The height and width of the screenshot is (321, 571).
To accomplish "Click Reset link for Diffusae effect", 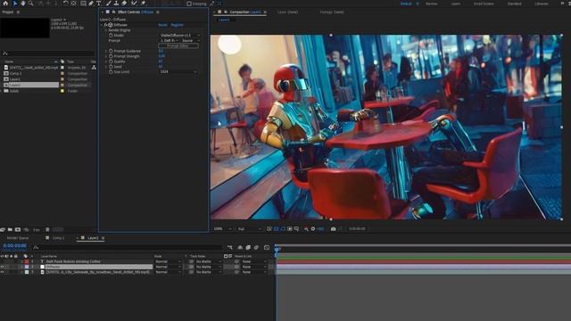I will [162, 25].
